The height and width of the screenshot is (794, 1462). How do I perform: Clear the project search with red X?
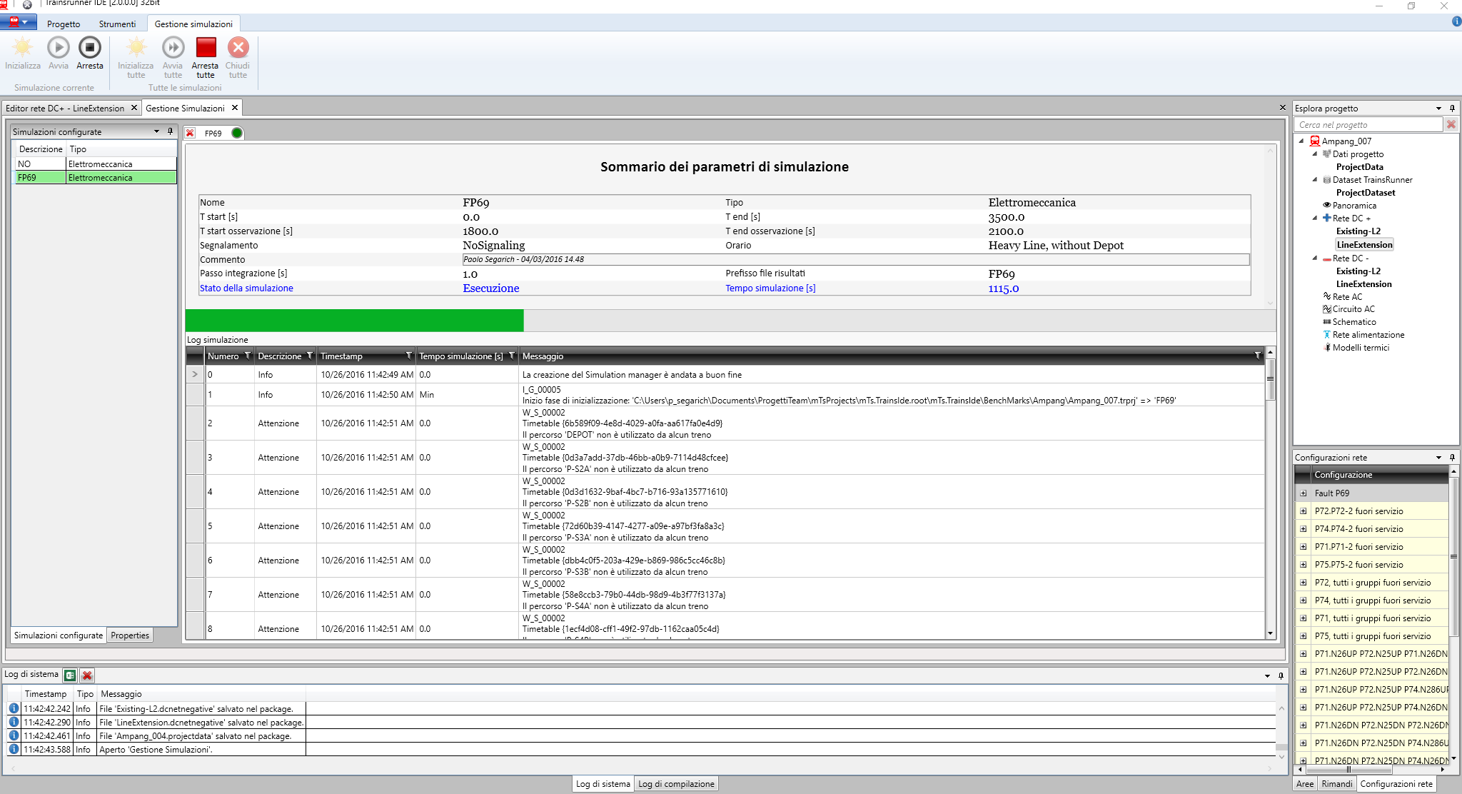point(1451,124)
